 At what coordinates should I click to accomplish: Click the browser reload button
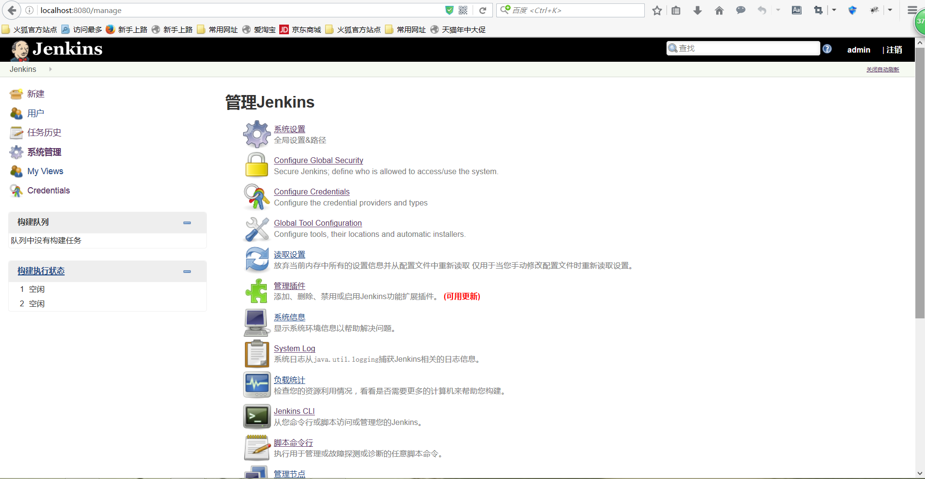click(x=482, y=10)
